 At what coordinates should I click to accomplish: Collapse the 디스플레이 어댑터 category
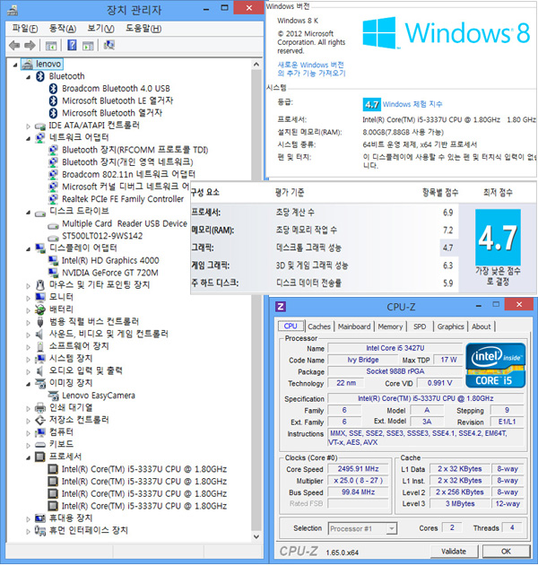[x=28, y=248]
